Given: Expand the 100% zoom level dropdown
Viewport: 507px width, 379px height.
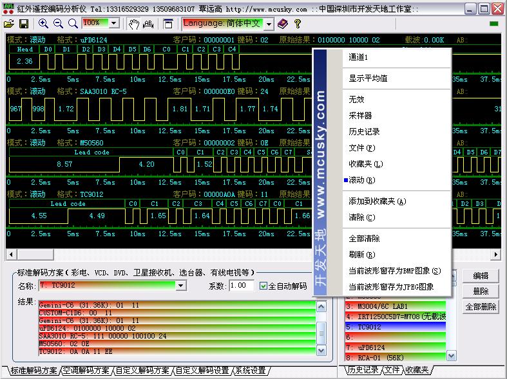Looking at the screenshot, I should (x=114, y=23).
